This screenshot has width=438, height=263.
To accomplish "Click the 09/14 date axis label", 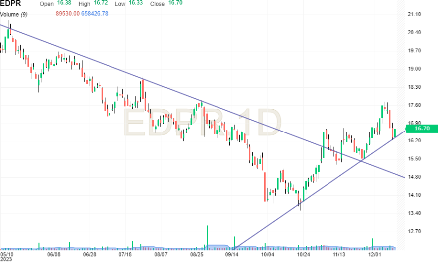I will pos(232,255).
